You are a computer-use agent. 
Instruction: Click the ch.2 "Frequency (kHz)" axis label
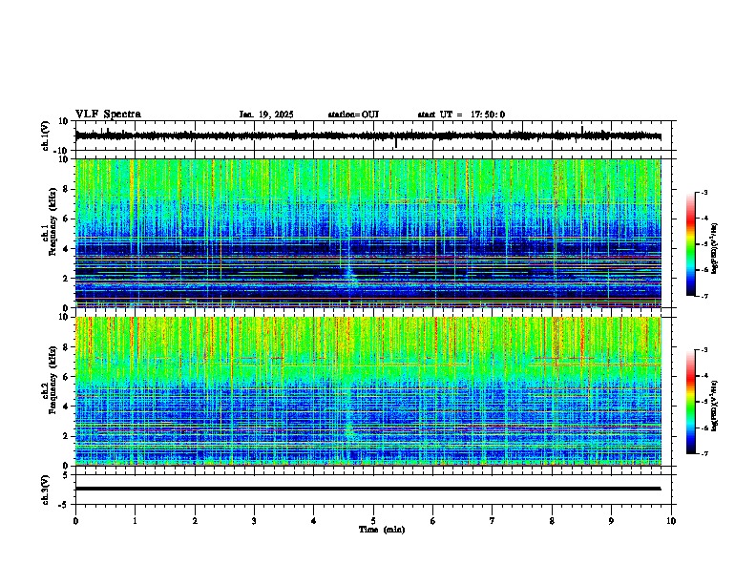click(52, 380)
